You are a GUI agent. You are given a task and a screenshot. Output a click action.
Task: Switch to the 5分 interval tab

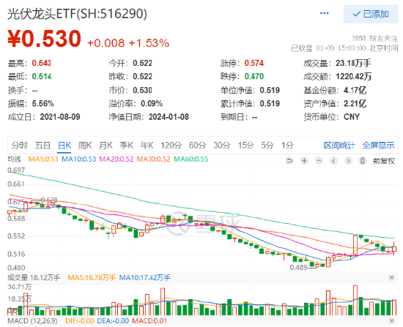[x=267, y=146]
